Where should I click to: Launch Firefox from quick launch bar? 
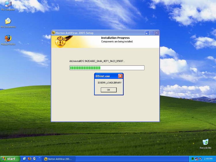coord(29,159)
